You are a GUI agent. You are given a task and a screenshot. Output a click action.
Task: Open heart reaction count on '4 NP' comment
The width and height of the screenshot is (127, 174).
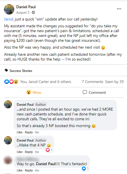(49, 150)
